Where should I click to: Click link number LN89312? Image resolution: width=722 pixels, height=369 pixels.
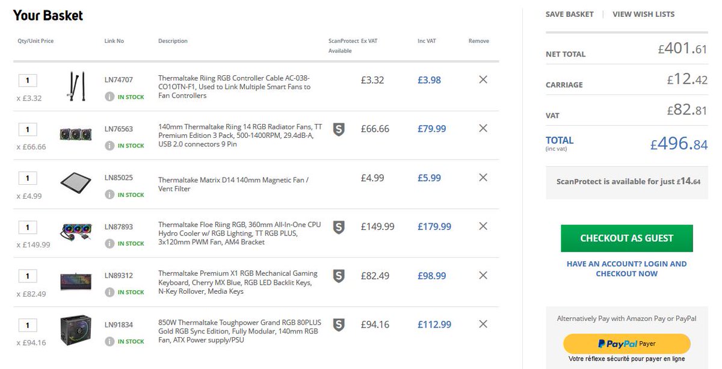(x=119, y=276)
